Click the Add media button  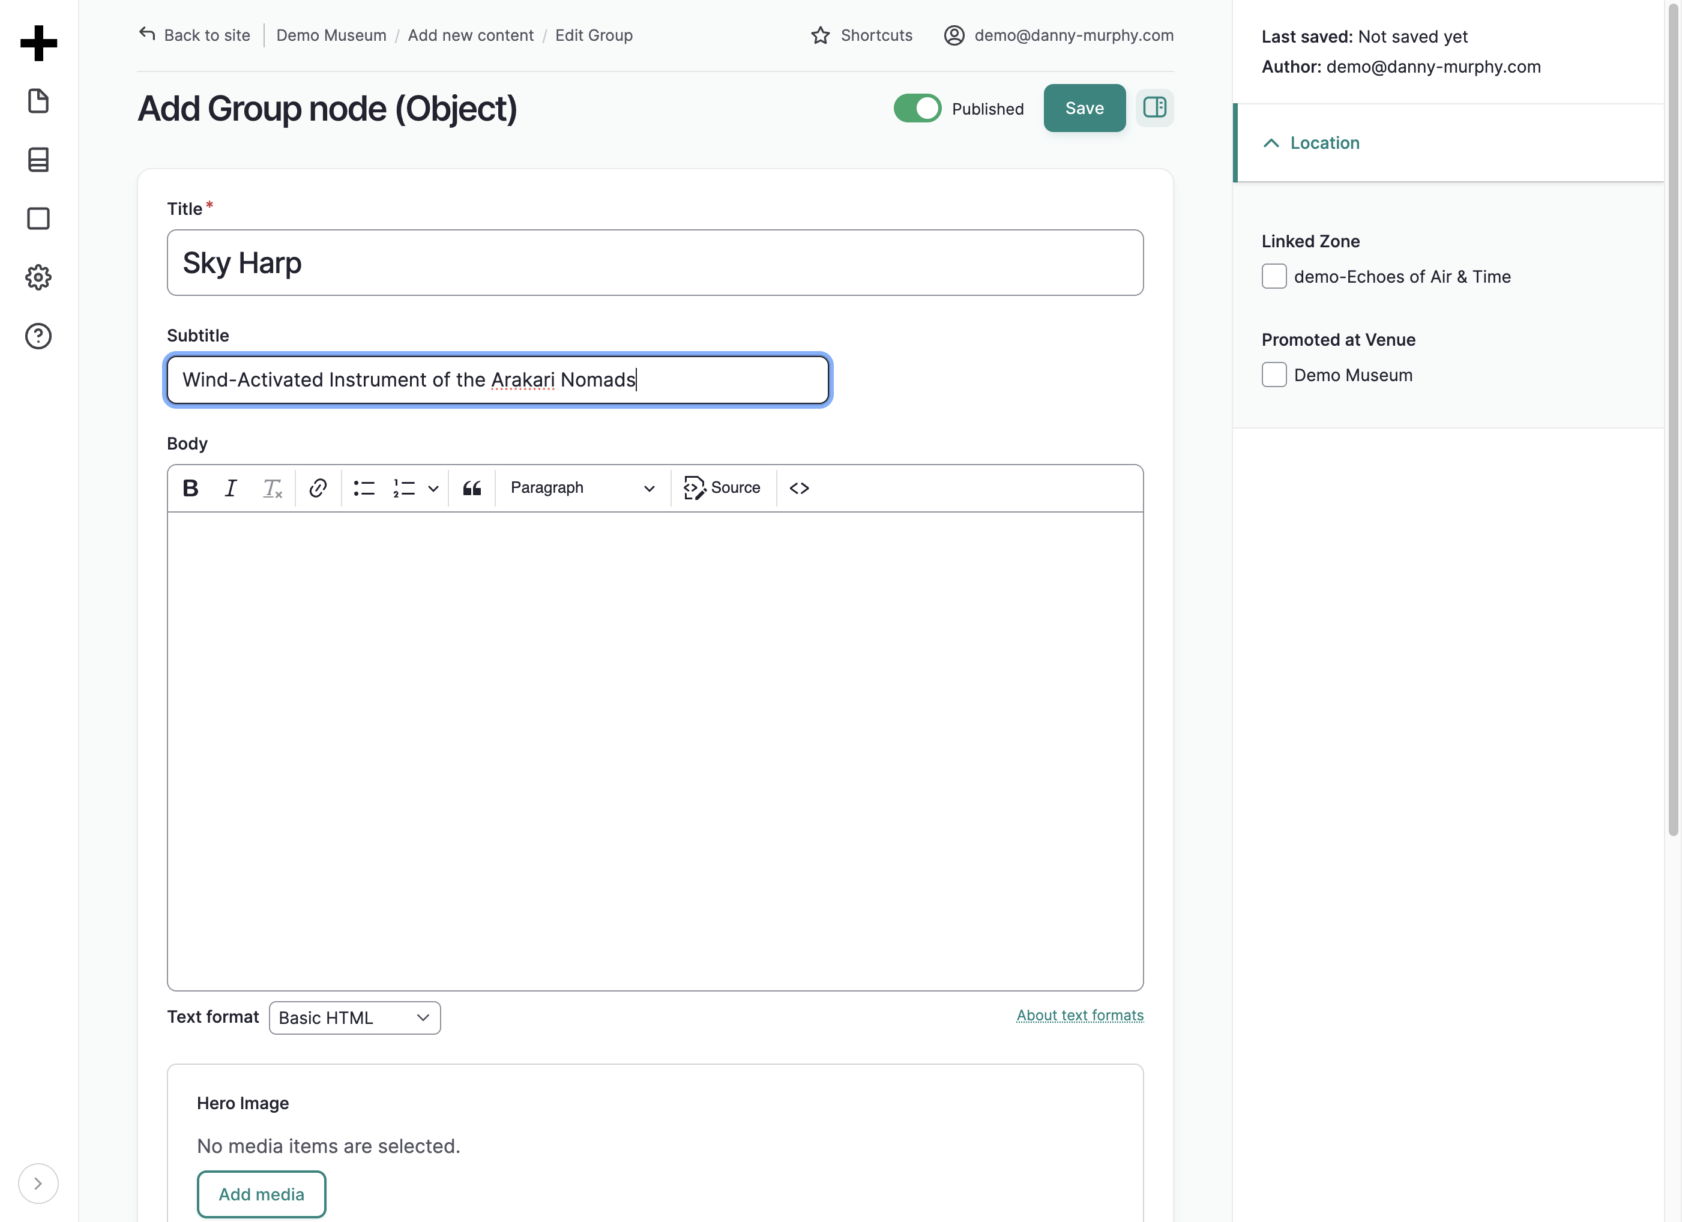coord(261,1194)
